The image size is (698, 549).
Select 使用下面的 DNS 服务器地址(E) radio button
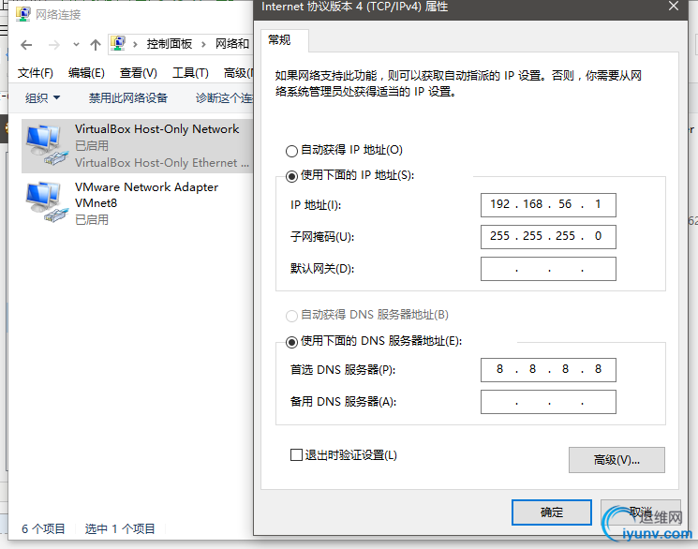coord(291,342)
